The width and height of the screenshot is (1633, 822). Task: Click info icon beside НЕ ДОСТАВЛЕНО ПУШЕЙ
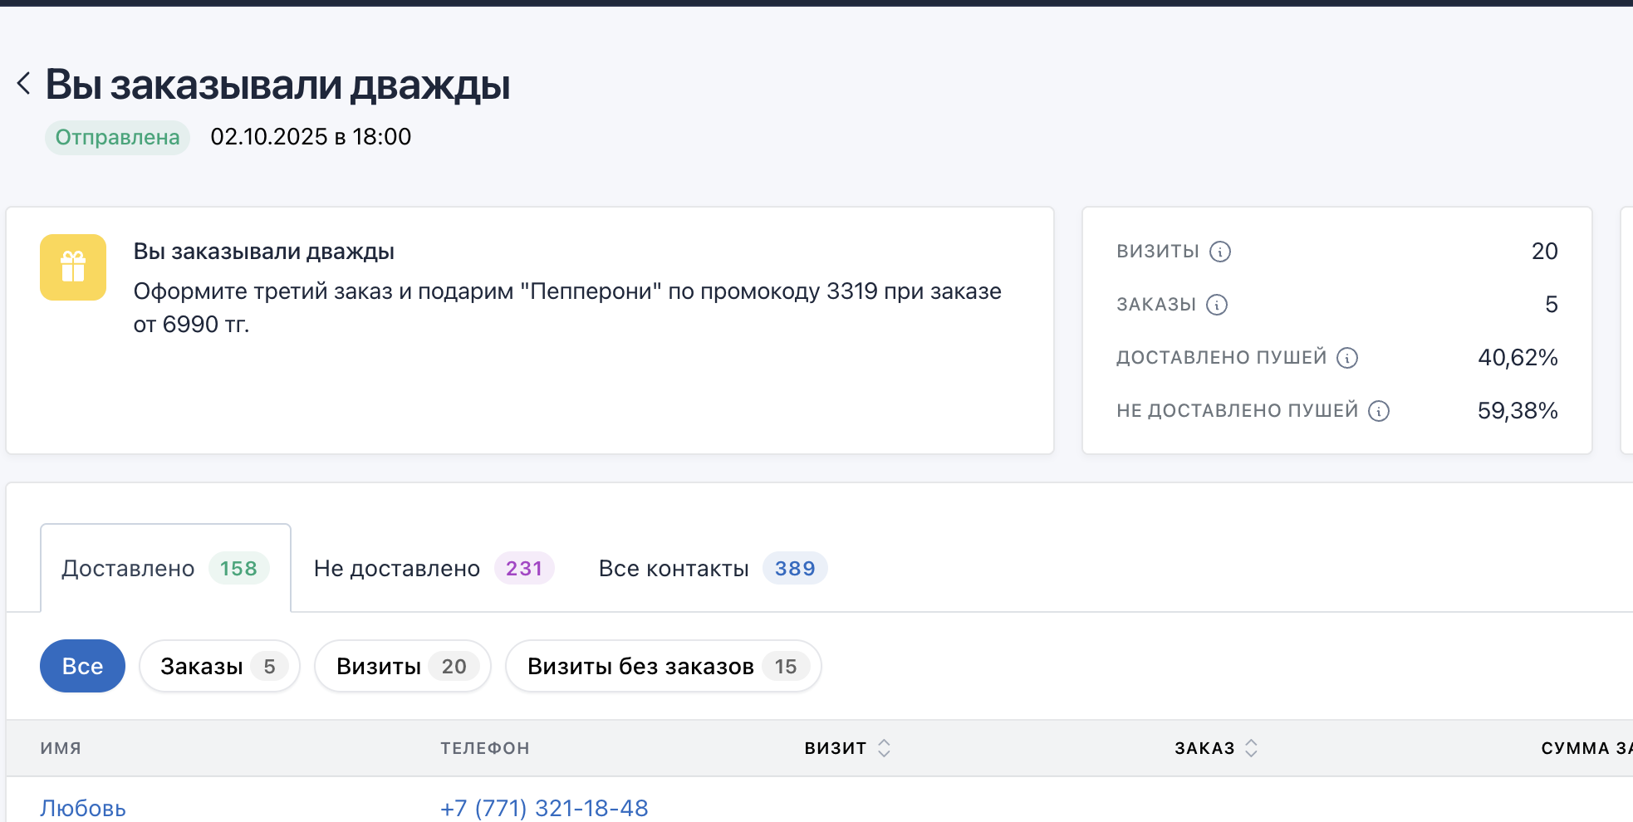point(1378,411)
